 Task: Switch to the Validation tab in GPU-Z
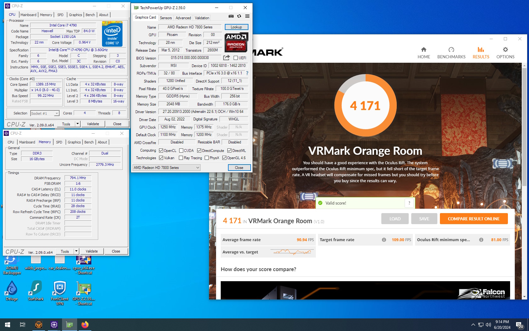(x=202, y=18)
